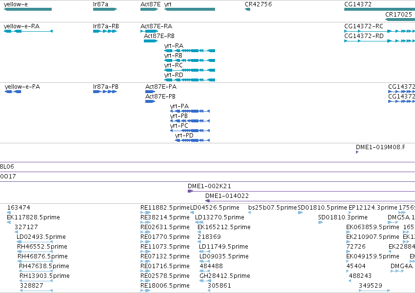Click the RE11882.5prime EST glyph

tap(146, 213)
